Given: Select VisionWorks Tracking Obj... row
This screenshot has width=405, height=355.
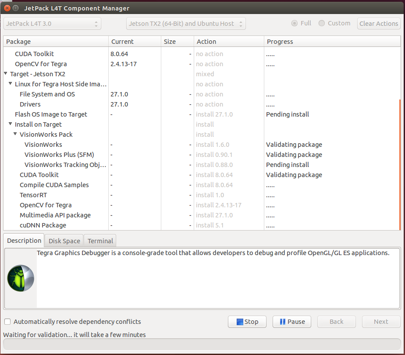Looking at the screenshot, I should [x=201, y=164].
